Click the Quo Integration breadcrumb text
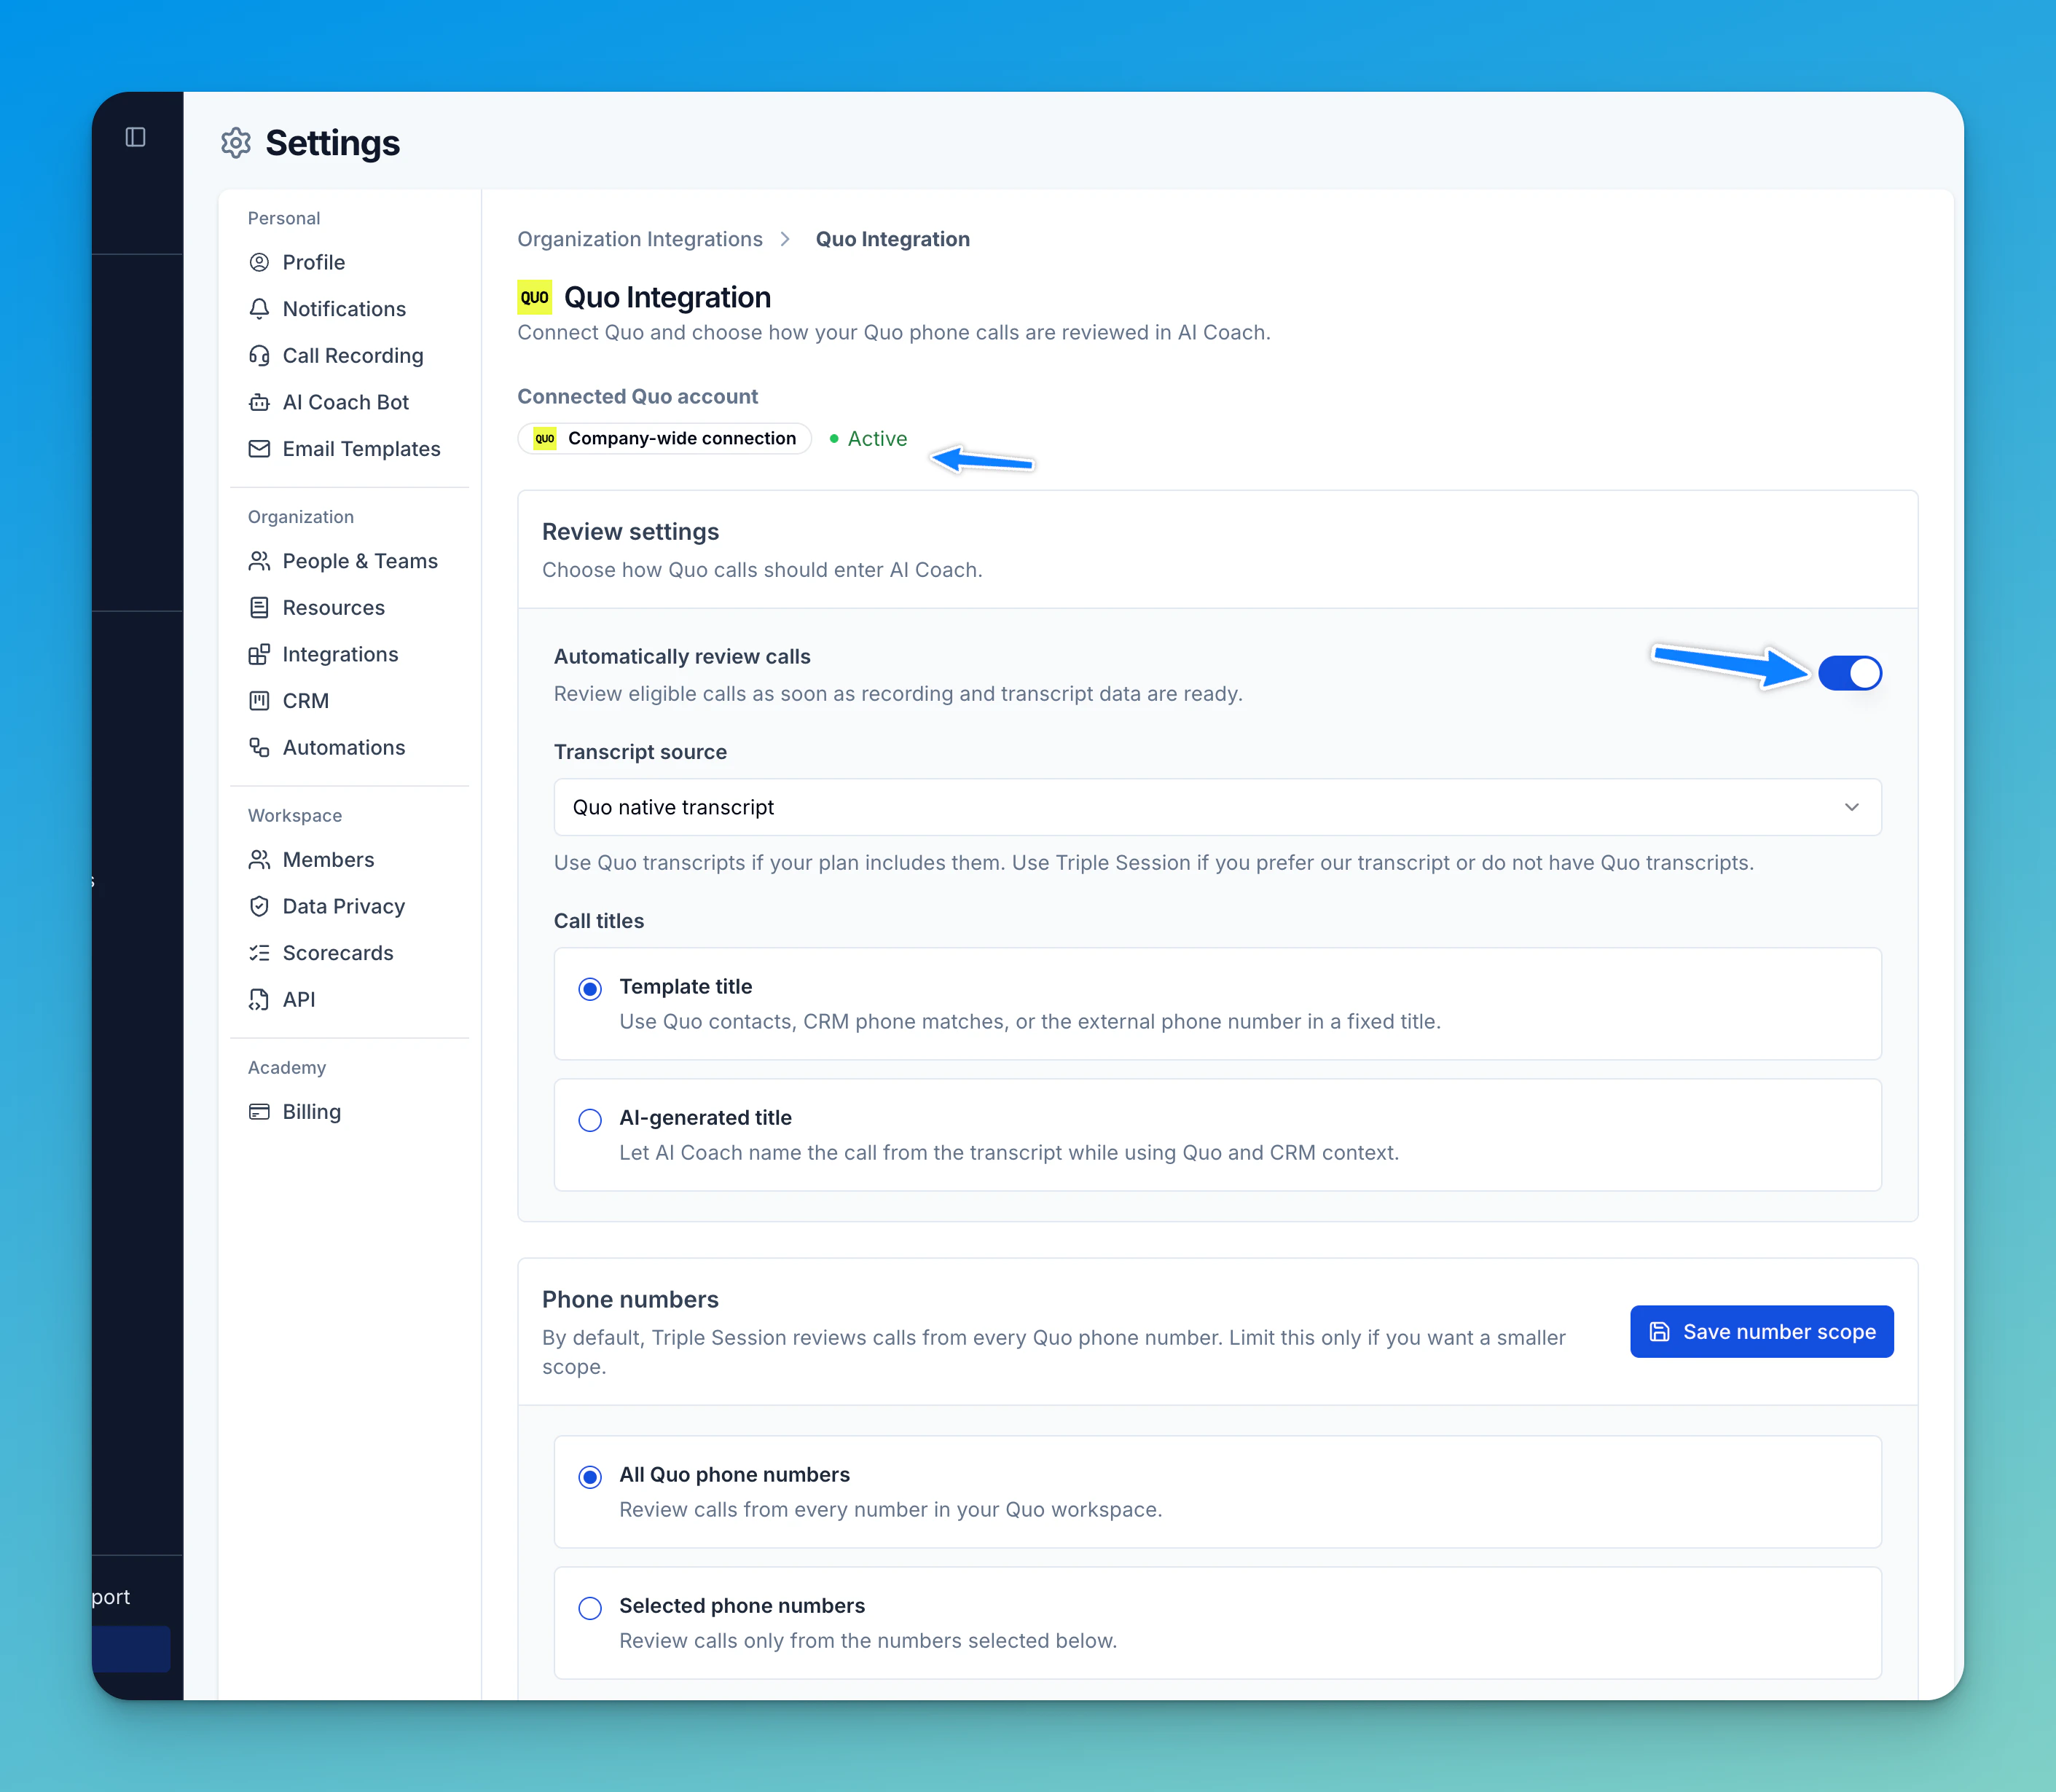2056x1792 pixels. pyautogui.click(x=892, y=239)
